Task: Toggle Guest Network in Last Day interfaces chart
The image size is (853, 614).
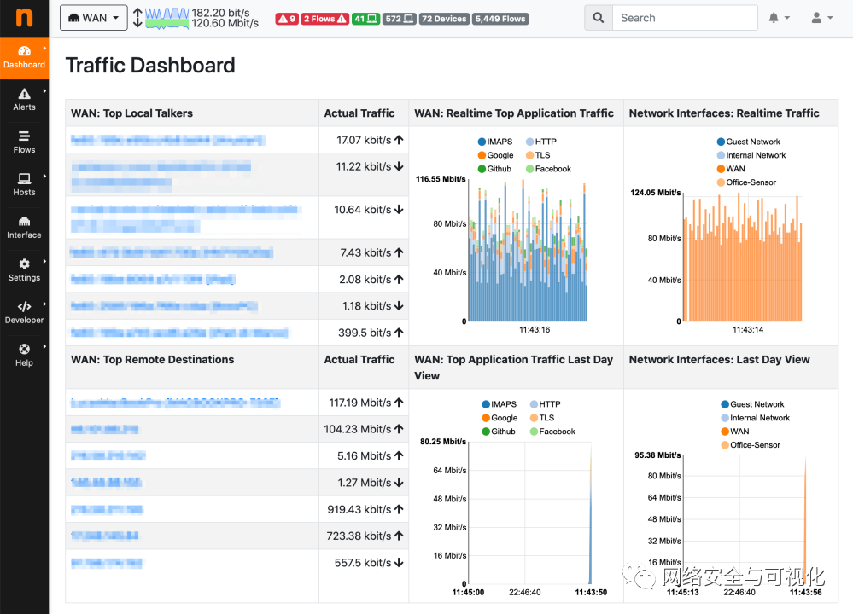Action: coord(752,404)
